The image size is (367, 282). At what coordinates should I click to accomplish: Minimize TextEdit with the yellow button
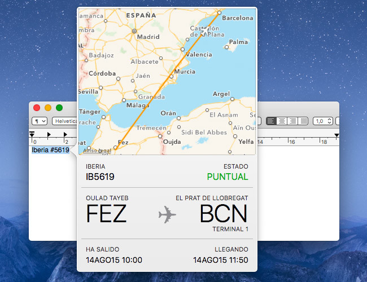click(48, 108)
